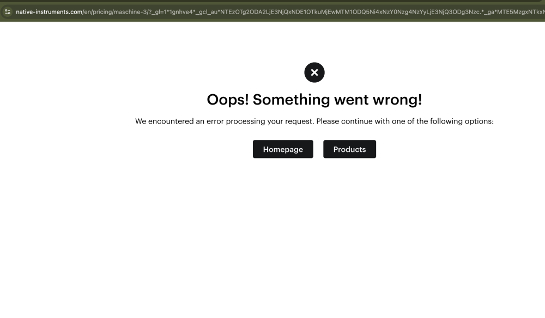Click the native-instruments.com domain in the URL
The image size is (545, 318).
tap(49, 12)
